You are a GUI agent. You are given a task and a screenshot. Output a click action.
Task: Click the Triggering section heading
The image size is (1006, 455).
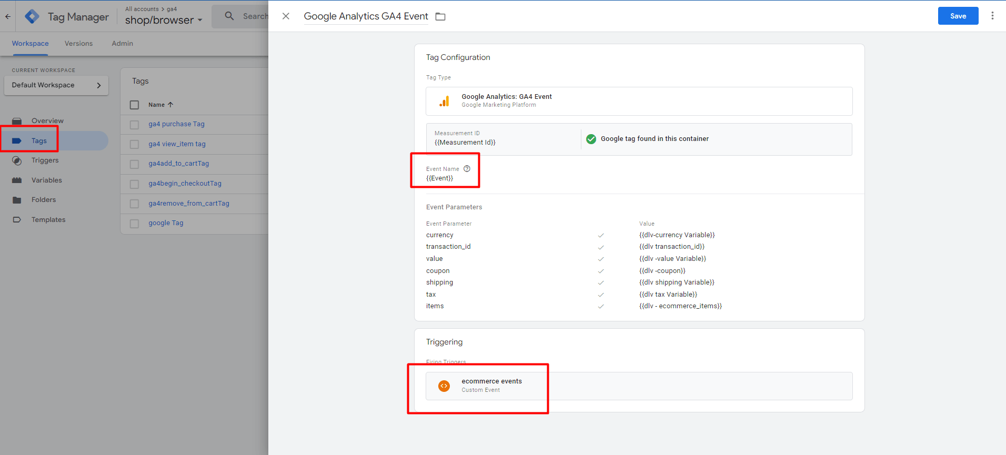(444, 342)
